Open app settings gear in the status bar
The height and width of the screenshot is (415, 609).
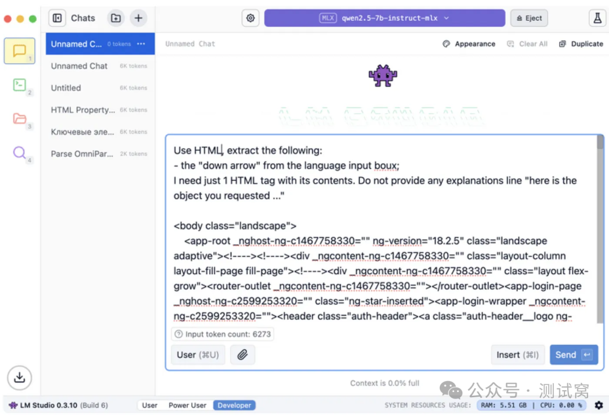pos(599,405)
